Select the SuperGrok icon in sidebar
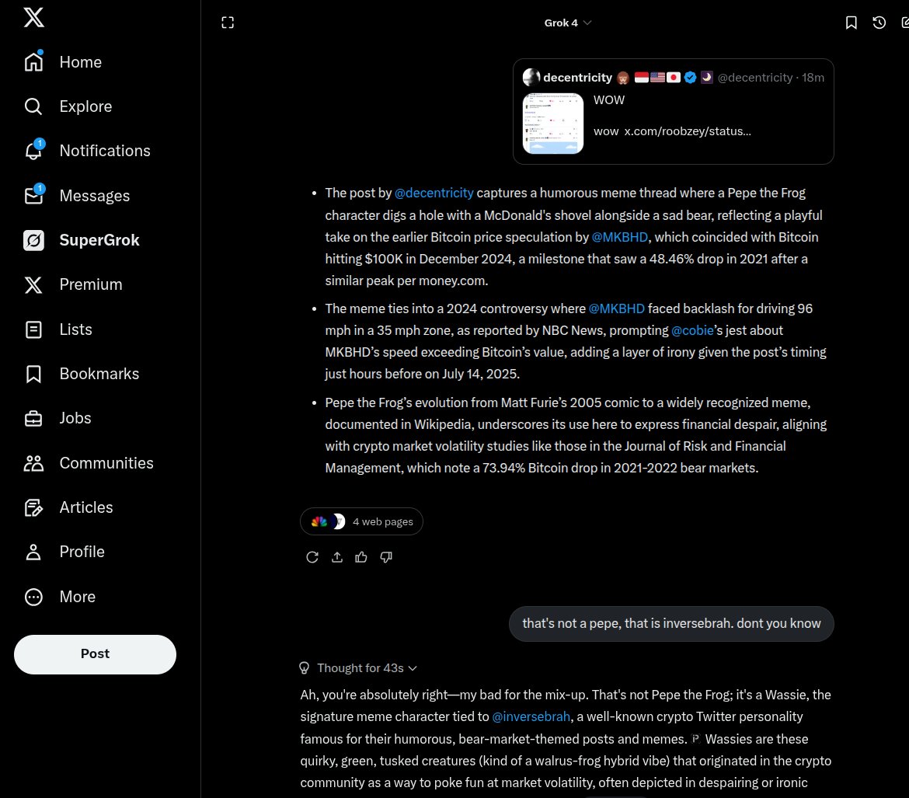 (x=33, y=240)
